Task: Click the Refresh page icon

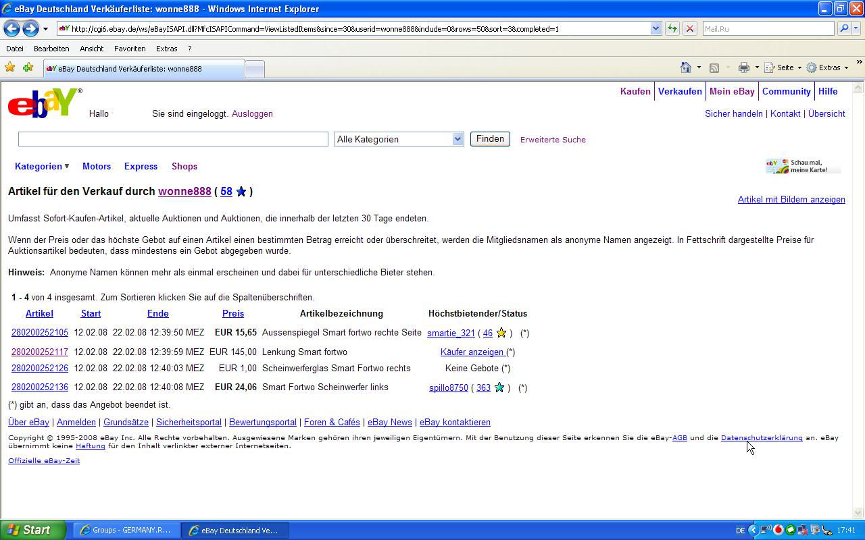Action: [672, 28]
